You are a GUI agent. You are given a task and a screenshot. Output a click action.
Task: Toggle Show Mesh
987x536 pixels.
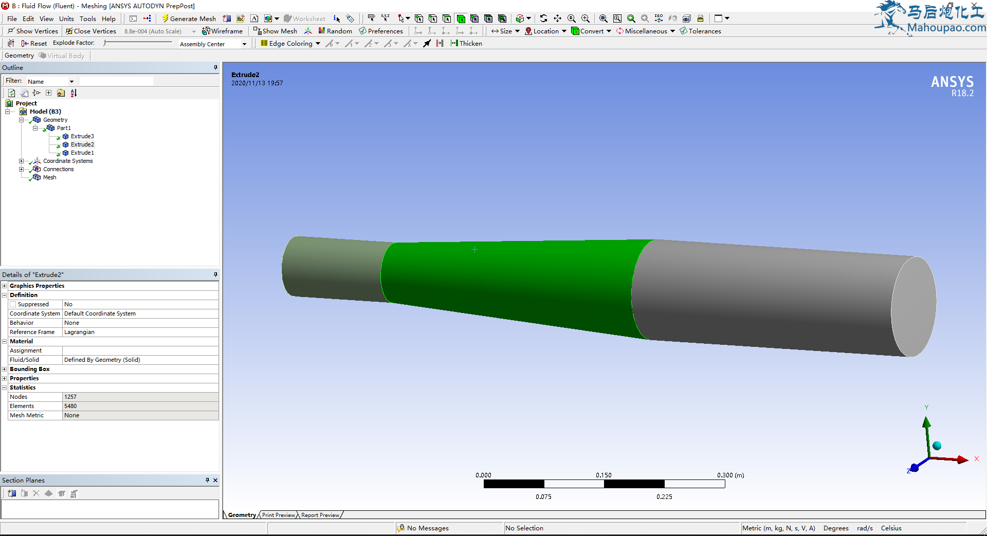[275, 31]
